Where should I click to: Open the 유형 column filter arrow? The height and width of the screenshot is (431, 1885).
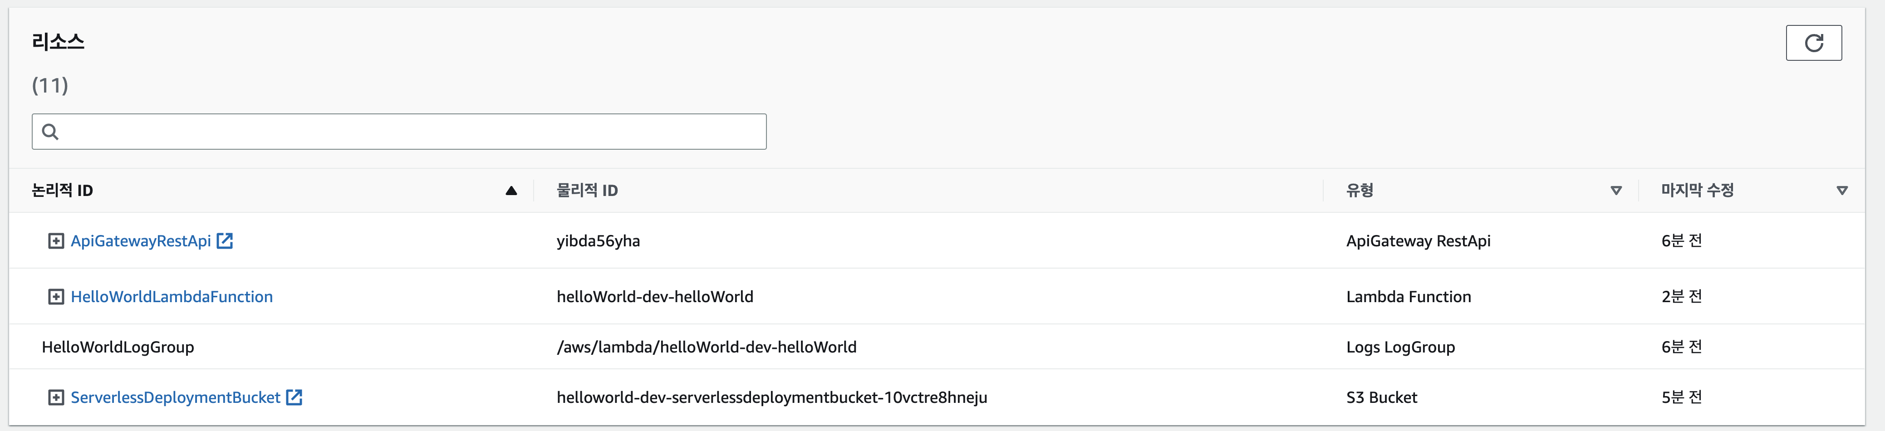coord(1616,191)
